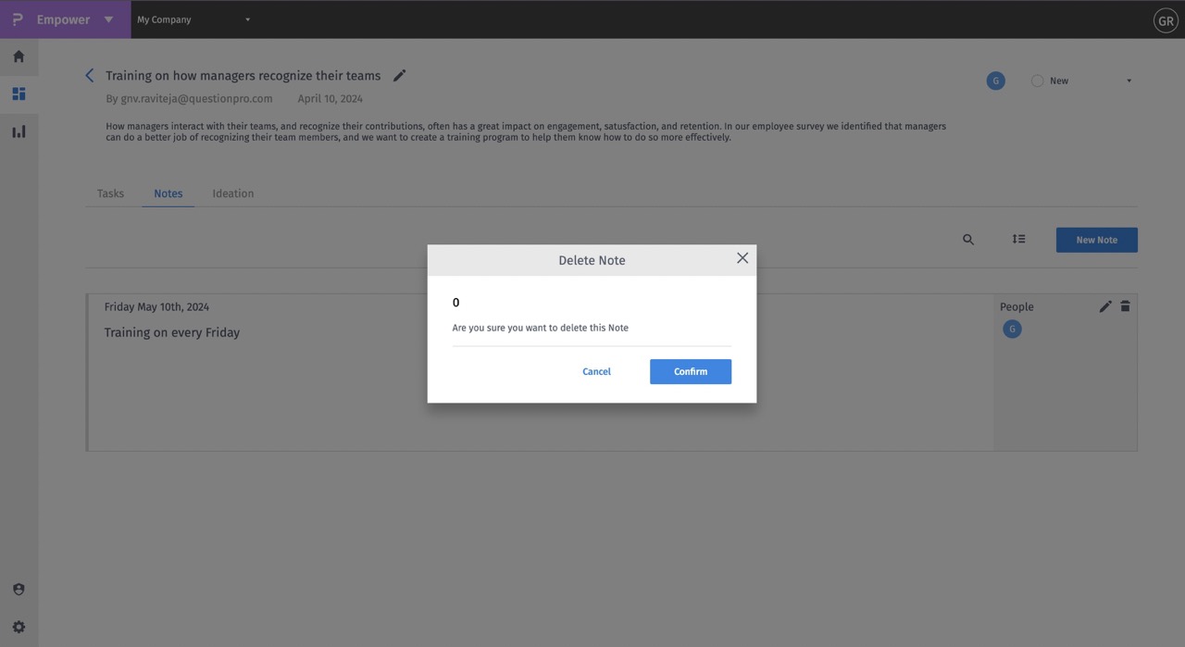Image resolution: width=1185 pixels, height=647 pixels.
Task: Open the My Company dropdown
Action: click(246, 19)
